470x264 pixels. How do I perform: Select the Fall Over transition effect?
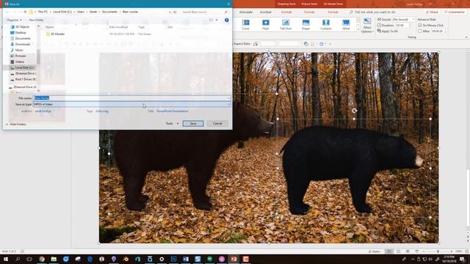(x=286, y=24)
